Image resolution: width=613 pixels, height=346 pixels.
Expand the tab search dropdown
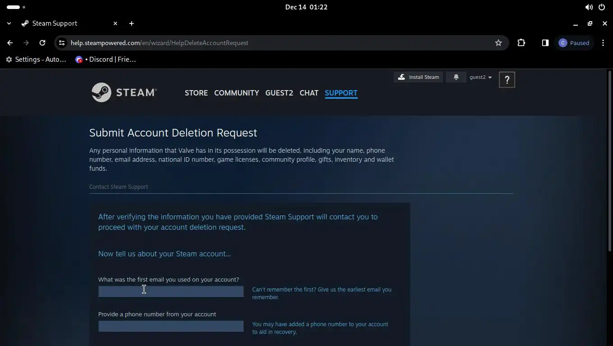coord(9,23)
